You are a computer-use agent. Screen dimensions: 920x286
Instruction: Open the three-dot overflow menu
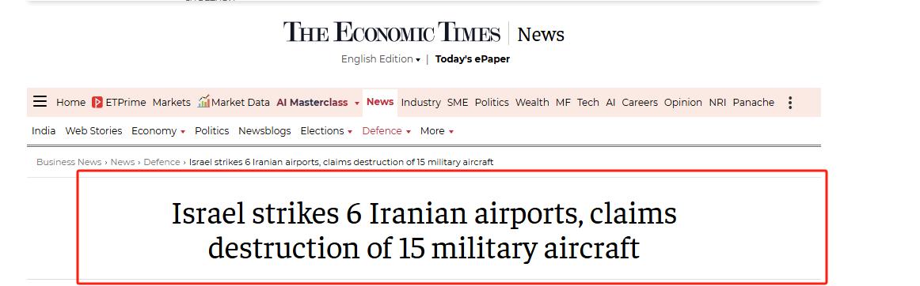(790, 103)
